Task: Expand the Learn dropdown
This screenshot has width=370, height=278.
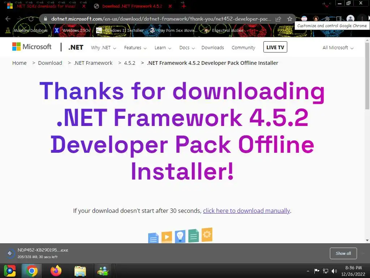Action: click(x=163, y=48)
